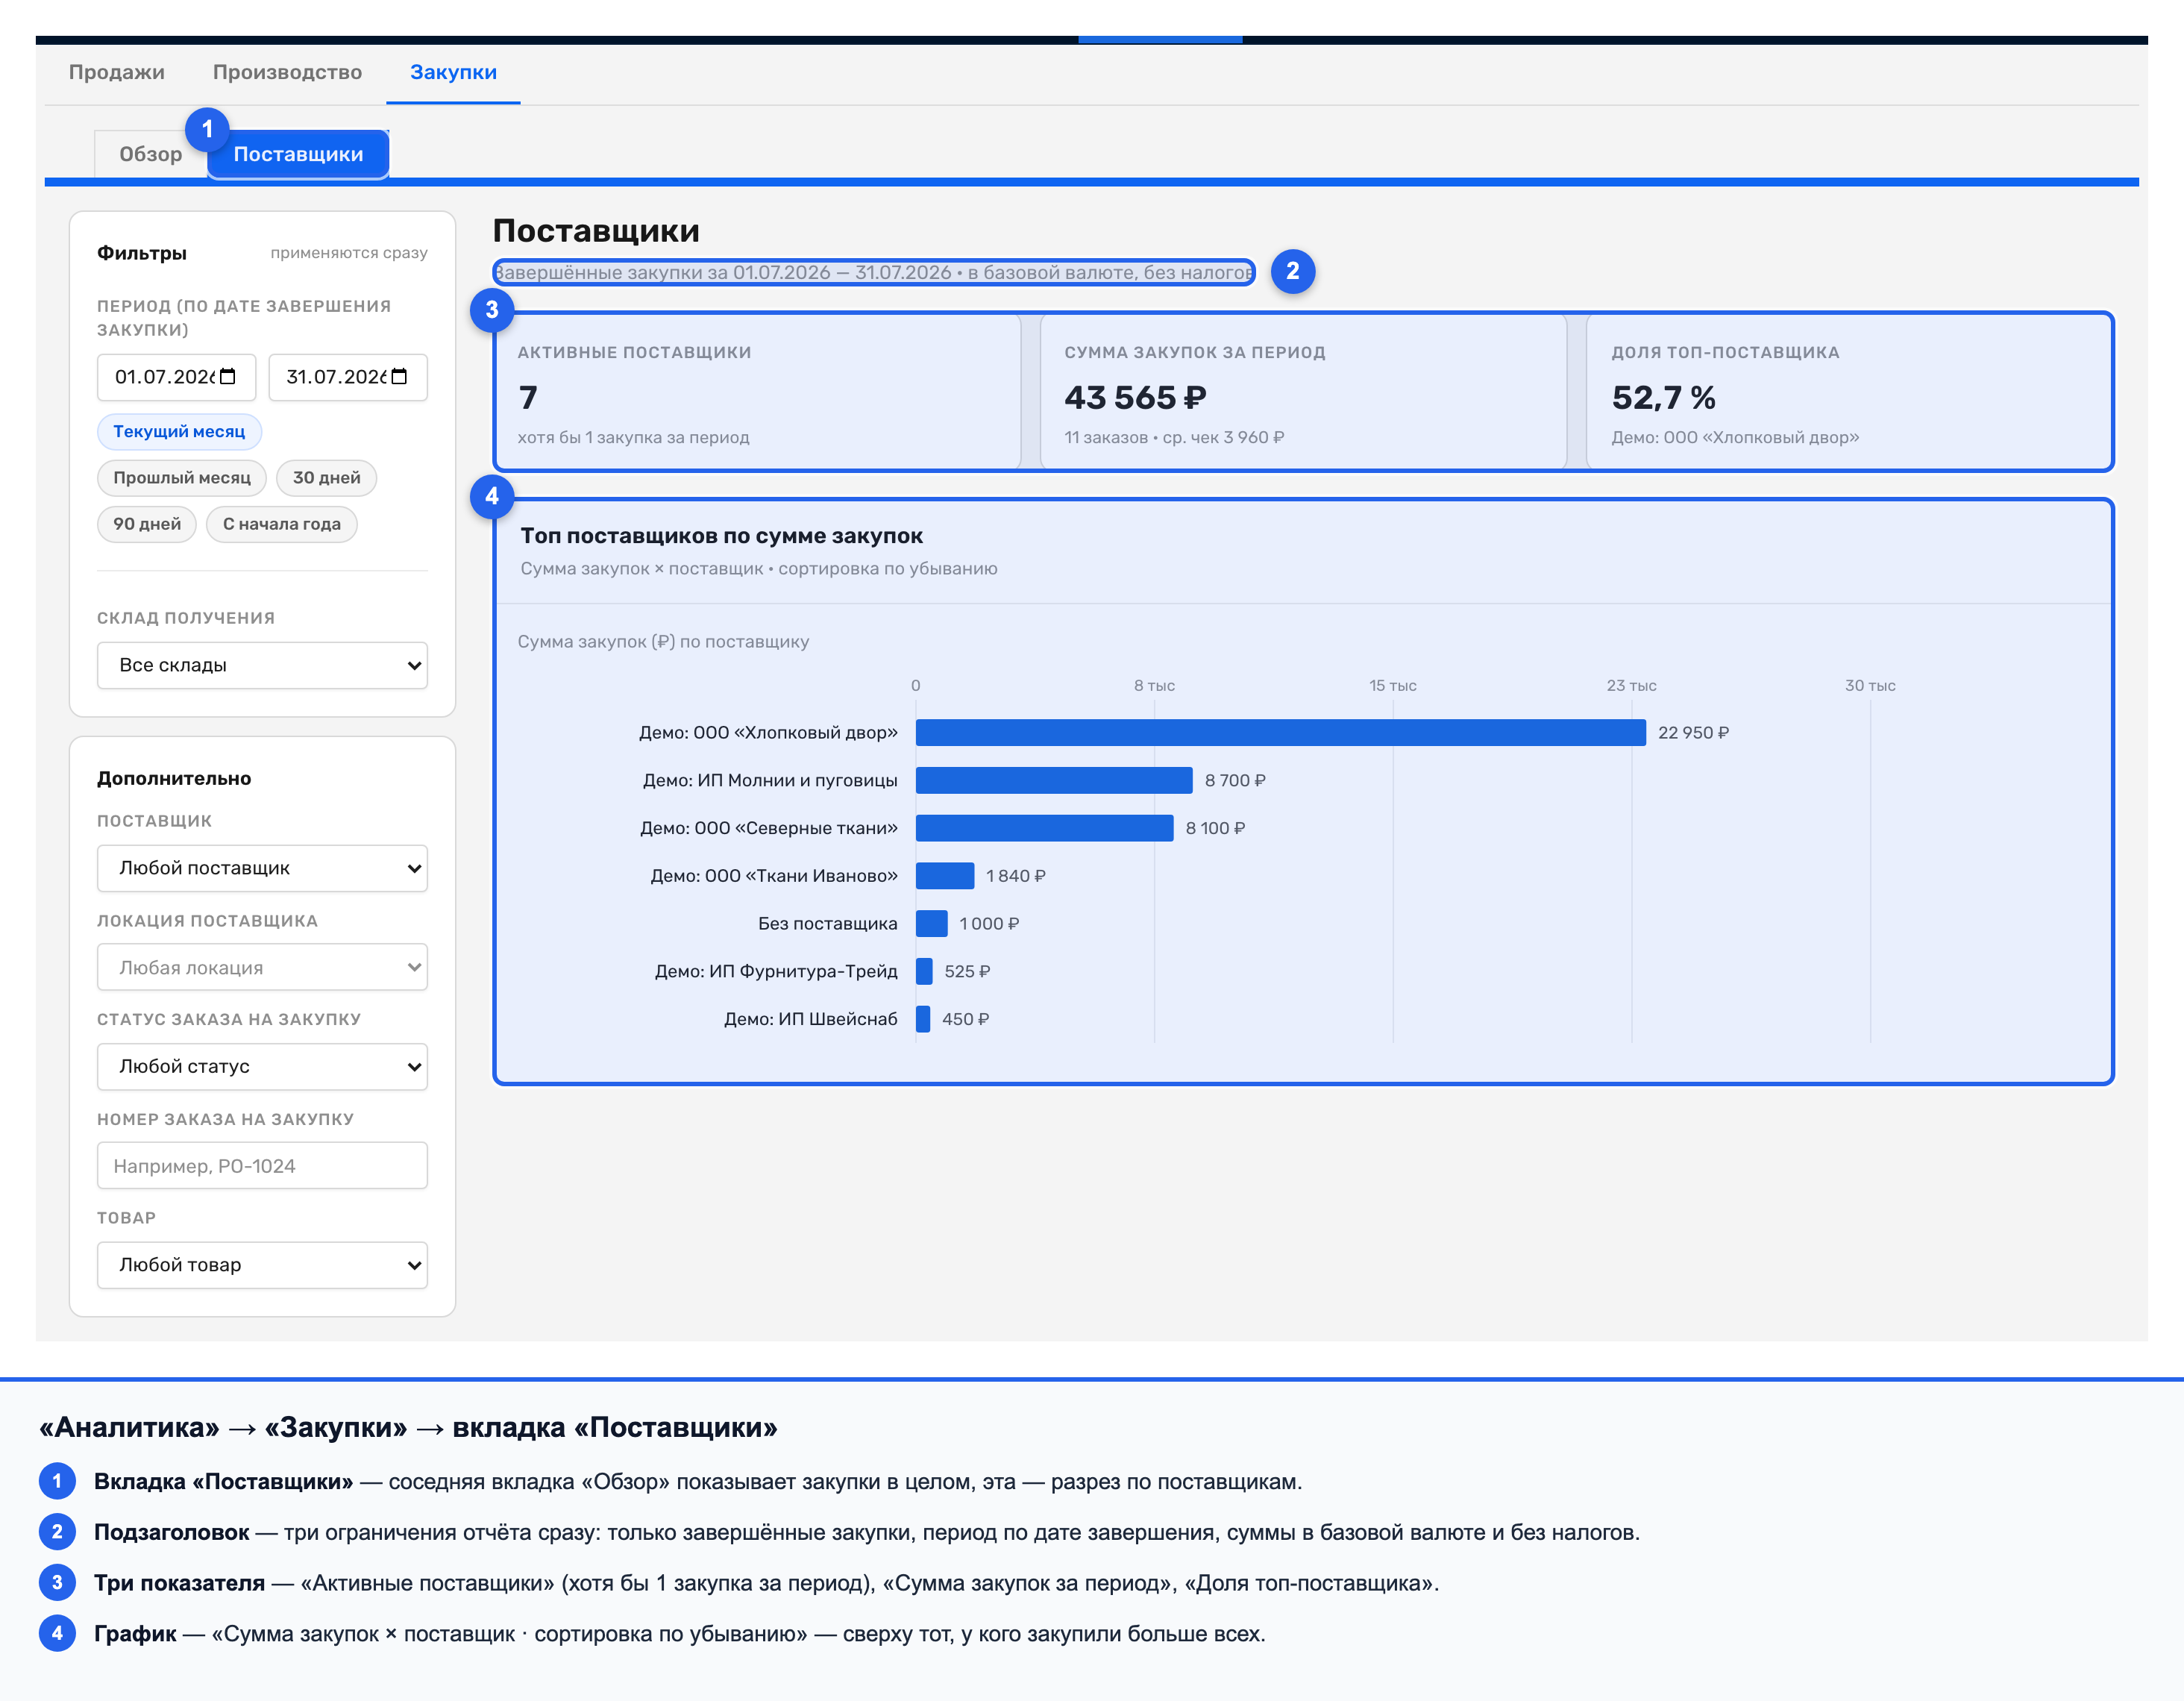Click the chart title Топ поставщиков по сумме закупок
Image resolution: width=2184 pixels, height=1701 pixels.
[x=721, y=536]
